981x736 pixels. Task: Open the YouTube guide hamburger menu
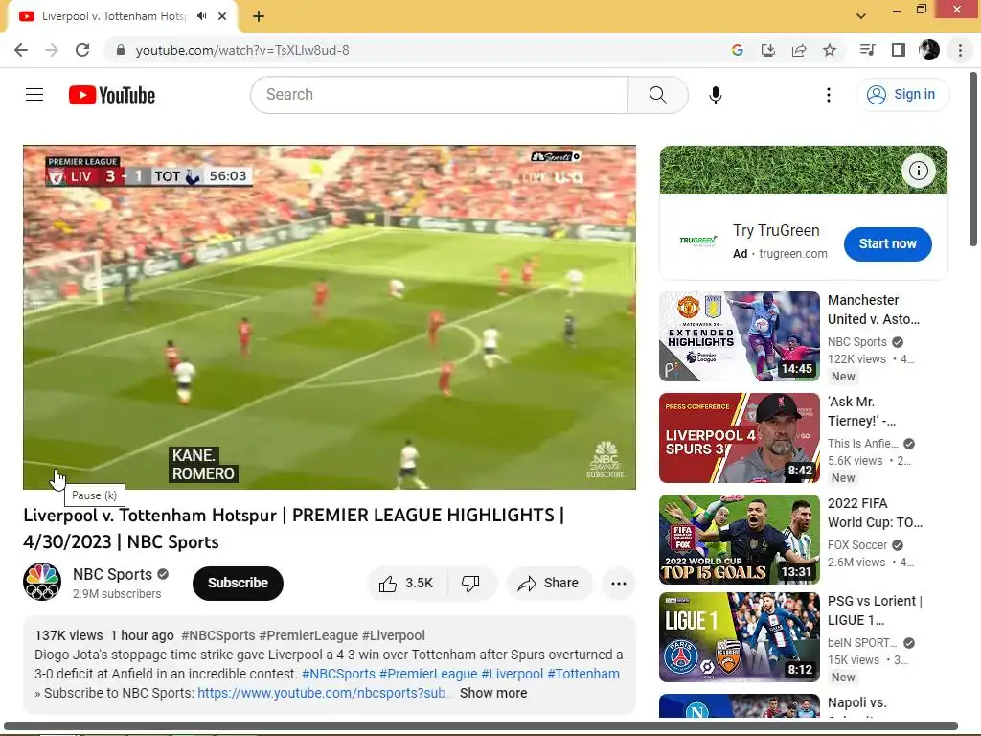click(x=34, y=95)
